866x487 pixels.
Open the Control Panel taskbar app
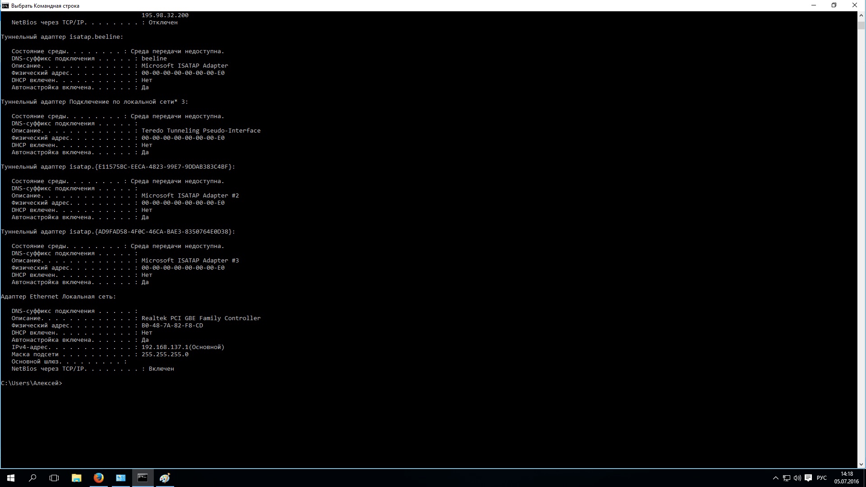(120, 478)
